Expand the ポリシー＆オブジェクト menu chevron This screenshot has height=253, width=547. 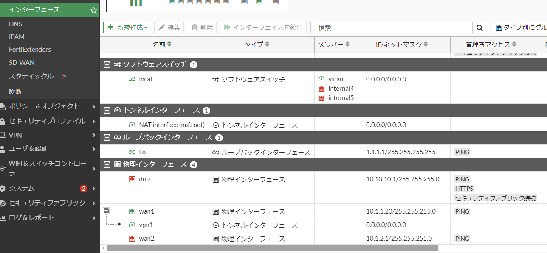pyautogui.click(x=93, y=106)
